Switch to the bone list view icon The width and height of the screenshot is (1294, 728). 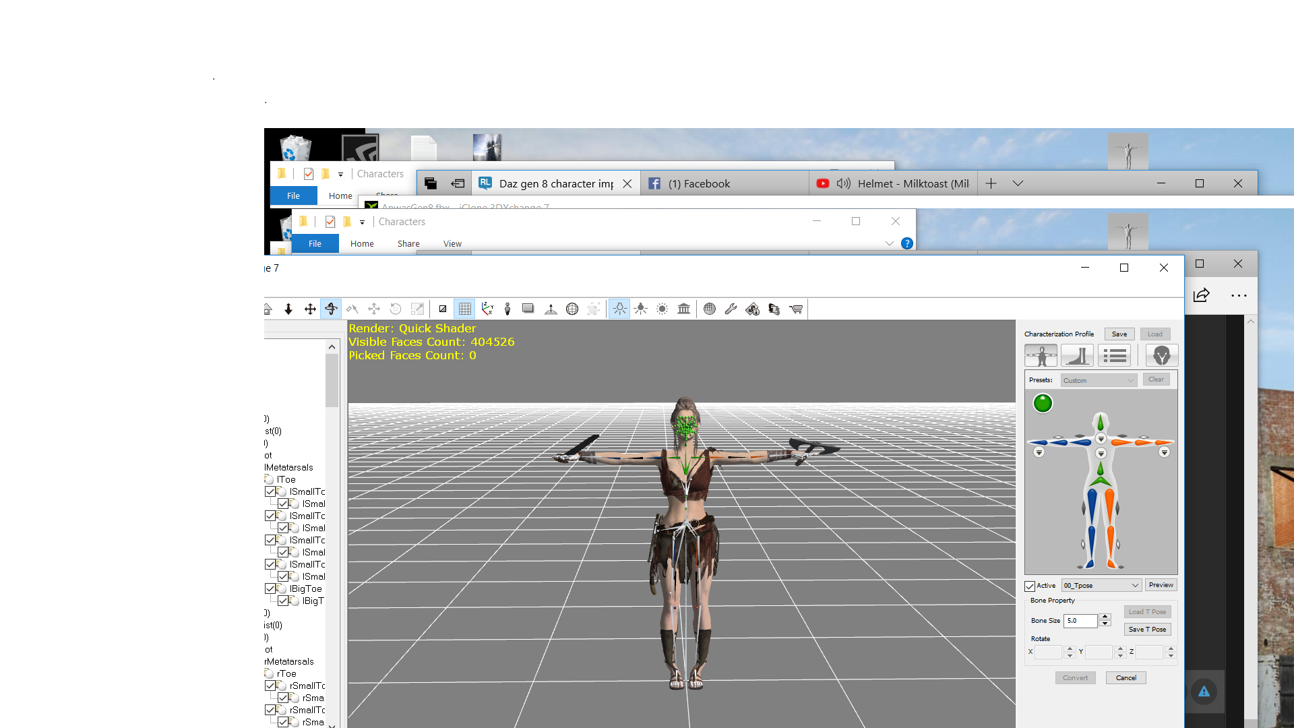pos(1114,355)
